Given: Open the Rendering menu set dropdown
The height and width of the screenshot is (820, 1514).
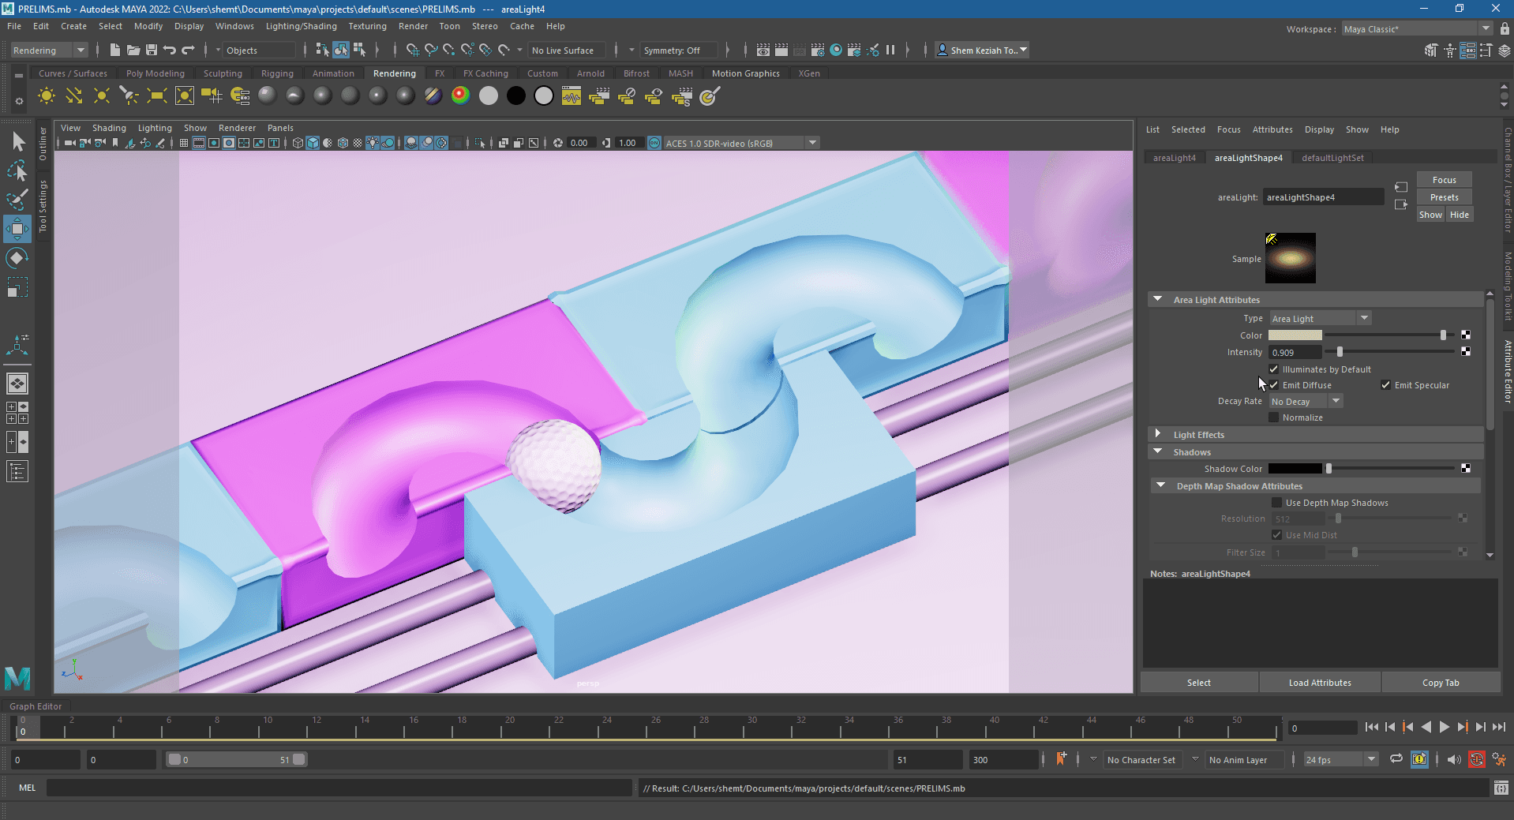Looking at the screenshot, I should point(49,51).
